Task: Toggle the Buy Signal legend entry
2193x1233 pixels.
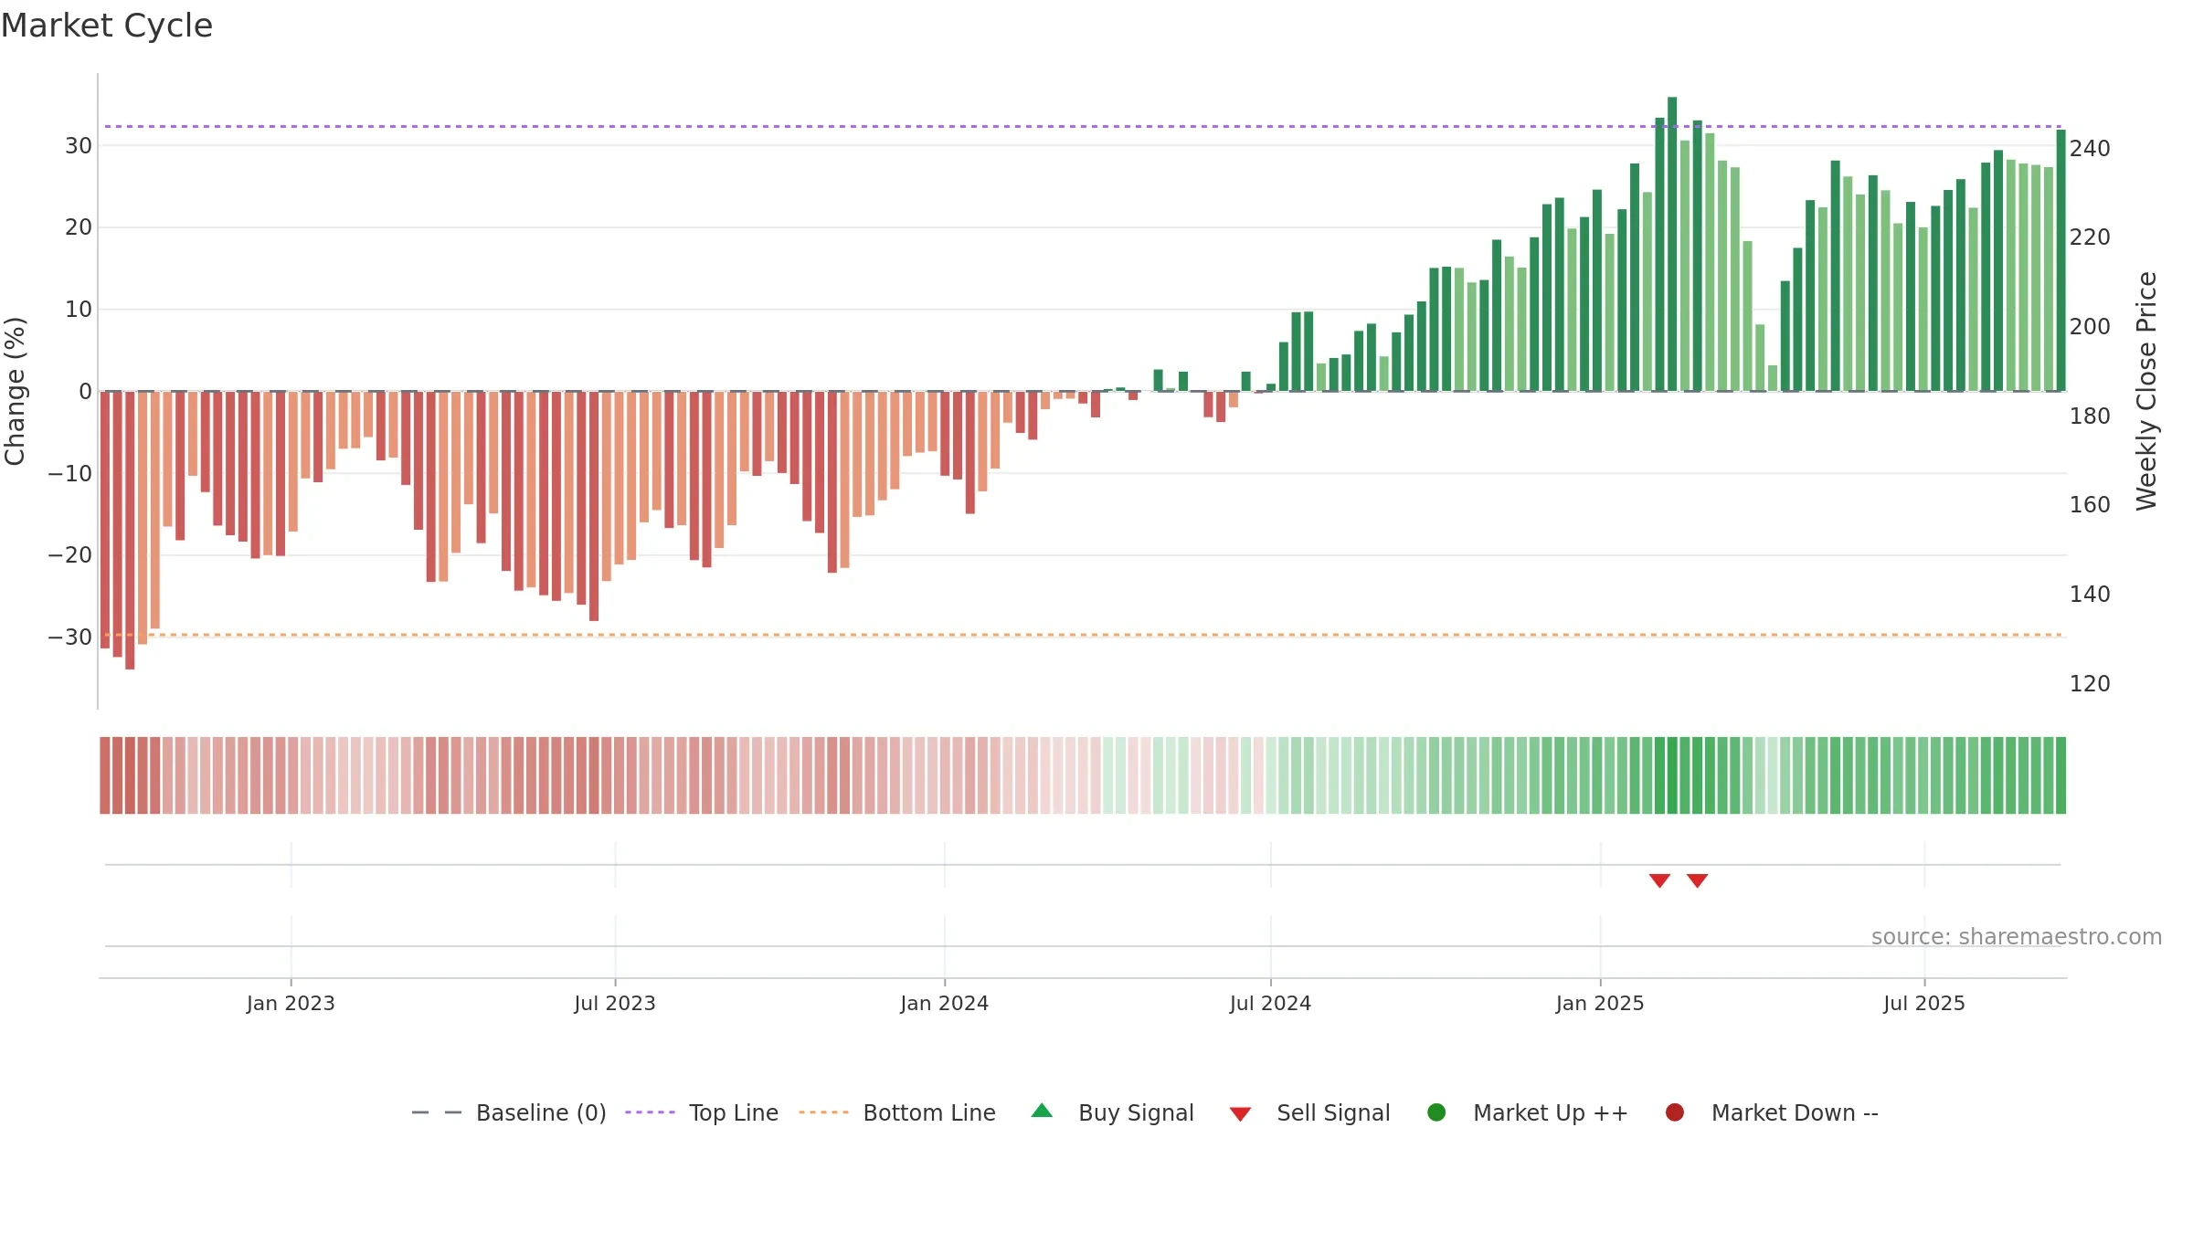Action: coord(1112,1112)
